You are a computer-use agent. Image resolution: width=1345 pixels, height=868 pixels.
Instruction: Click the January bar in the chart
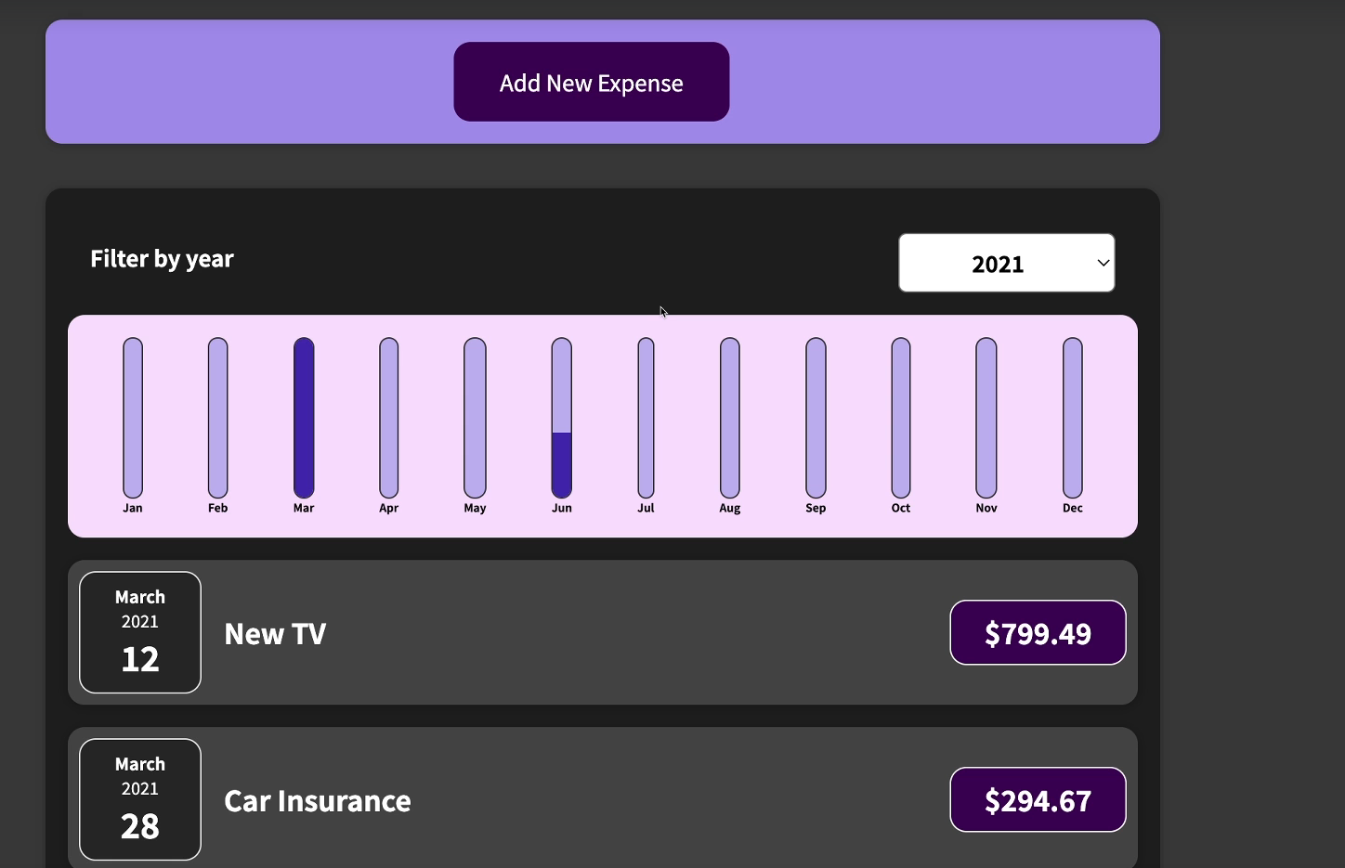pyautogui.click(x=132, y=418)
